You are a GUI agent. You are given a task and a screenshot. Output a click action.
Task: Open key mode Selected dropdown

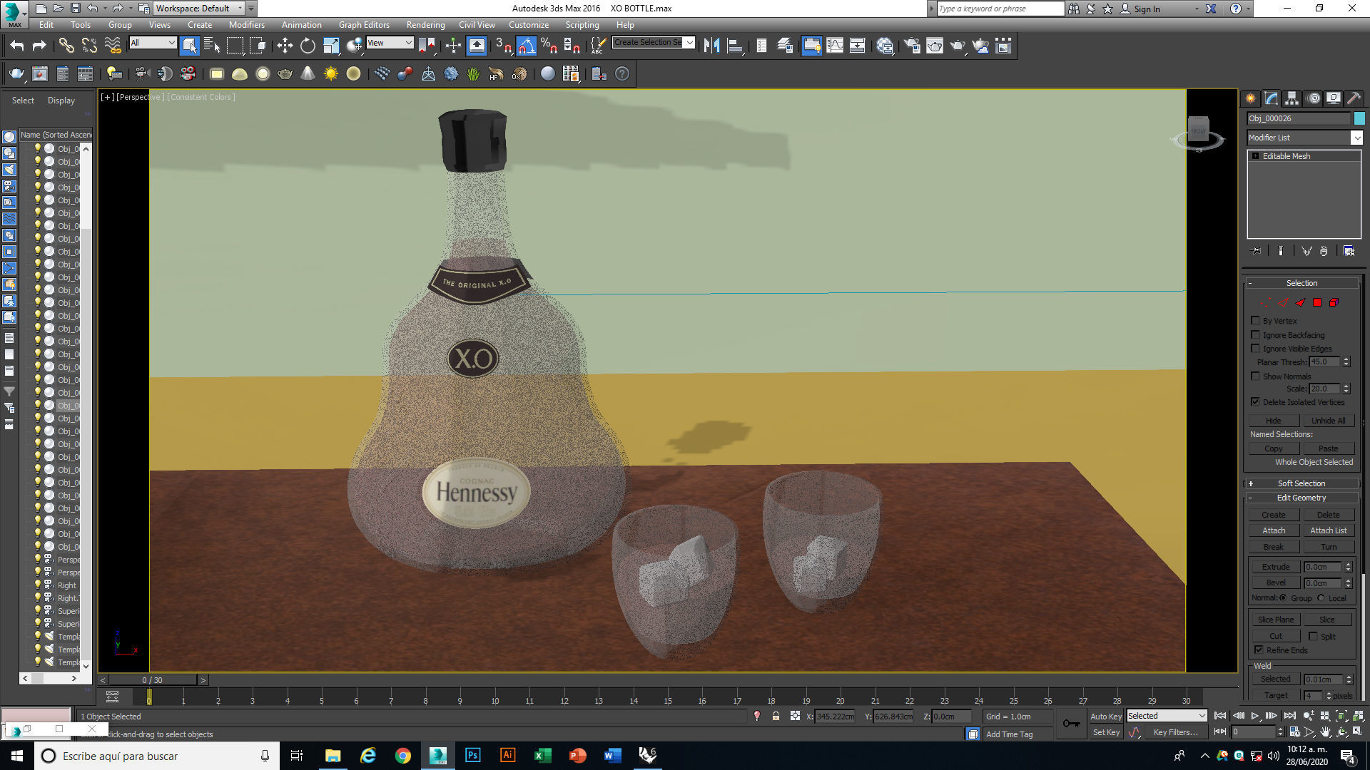pyautogui.click(x=1167, y=716)
